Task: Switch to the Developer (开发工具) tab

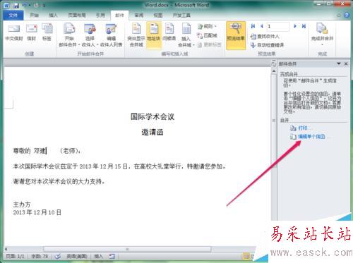Action: click(x=181, y=16)
